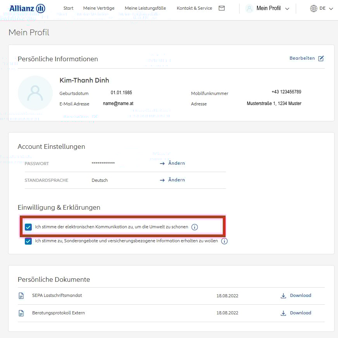Show info icon for Sonderangebote consent
Viewport: 338px width, 338px height.
click(224, 241)
